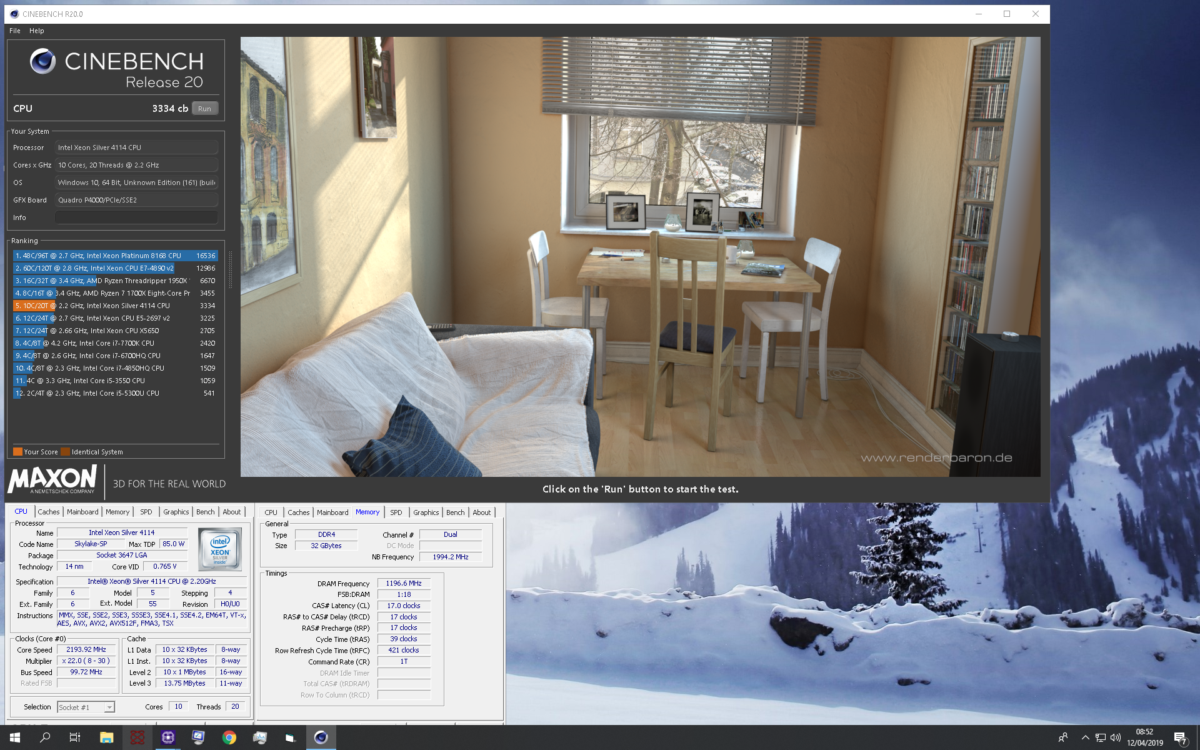Screen dimensions: 1200x750
Task: Click the Cinebench title bar app icon
Action: click(x=14, y=14)
